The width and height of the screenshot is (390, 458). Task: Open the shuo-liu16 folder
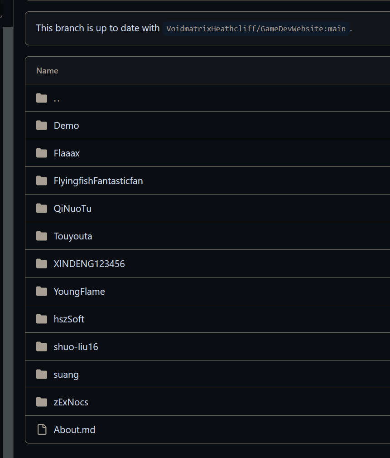(76, 347)
